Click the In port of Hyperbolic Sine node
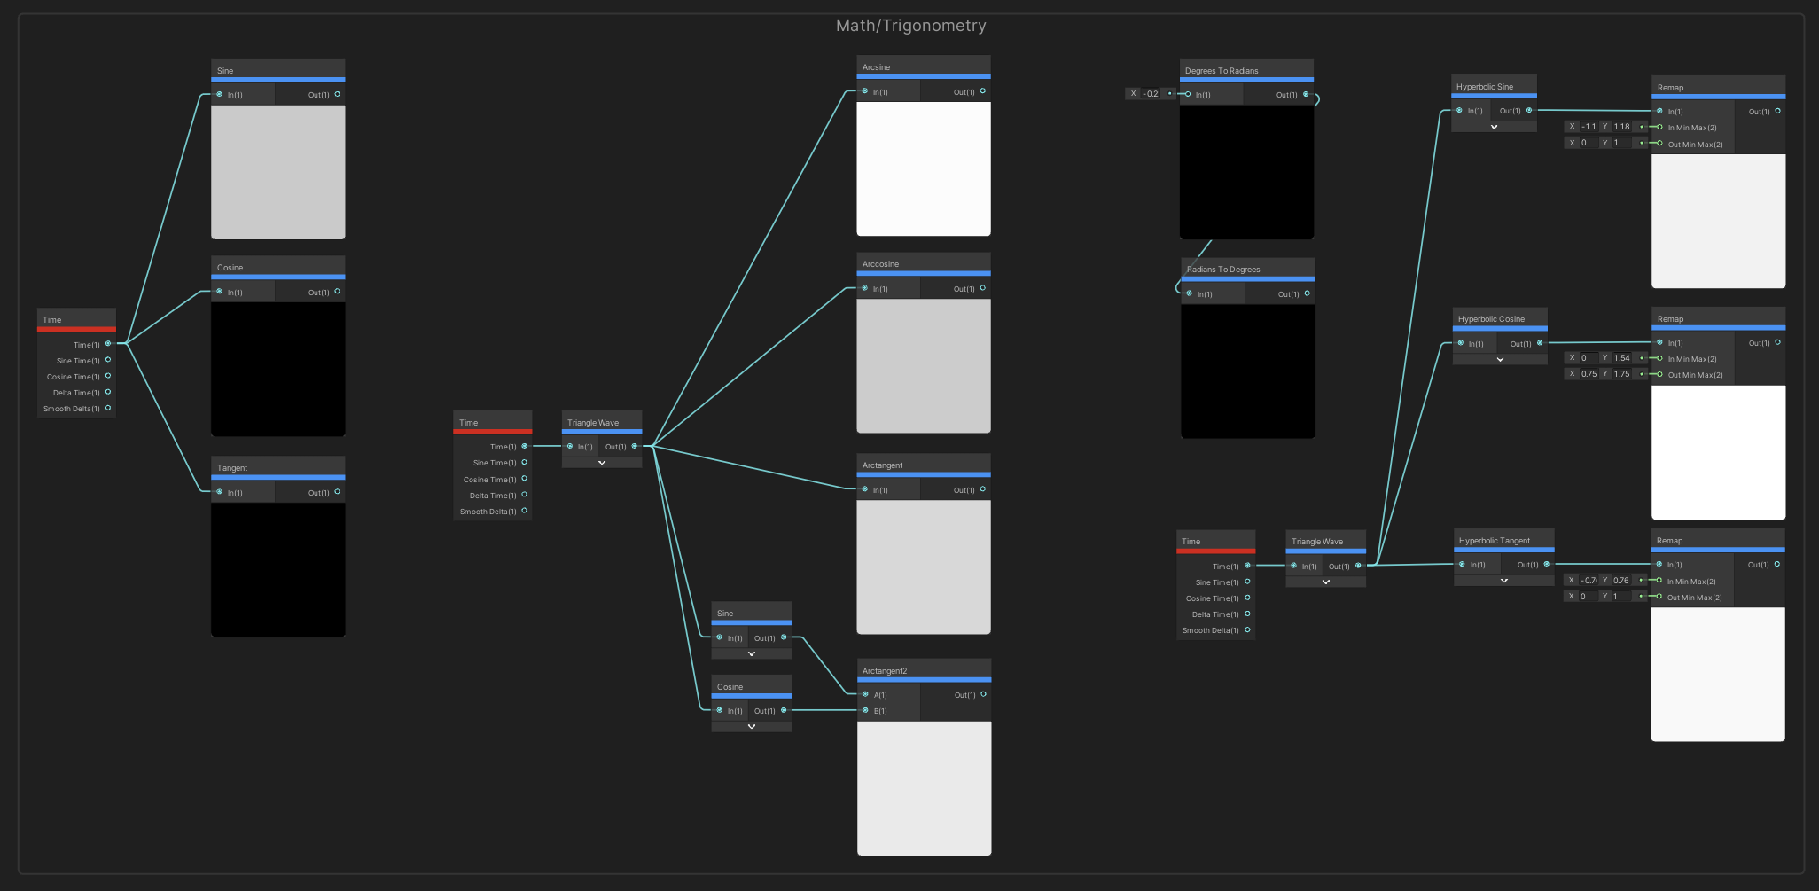Viewport: 1819px width, 891px height. coord(1459,111)
